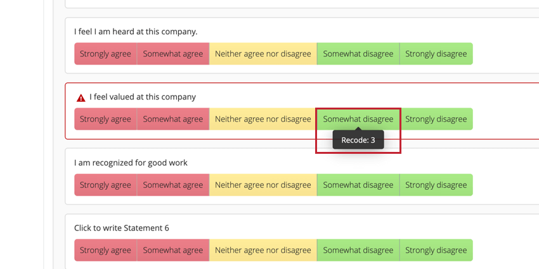Select Strongly agree for feeling valued
This screenshot has height=269, width=539.
pyautogui.click(x=105, y=119)
